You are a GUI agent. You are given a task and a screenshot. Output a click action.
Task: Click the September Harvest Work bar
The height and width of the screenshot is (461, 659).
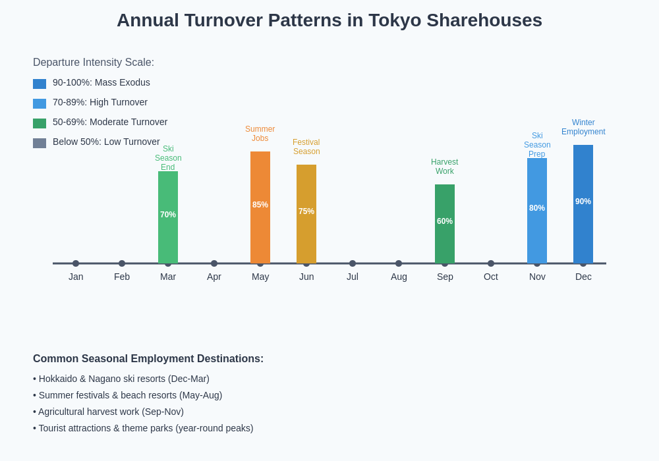tap(445, 223)
